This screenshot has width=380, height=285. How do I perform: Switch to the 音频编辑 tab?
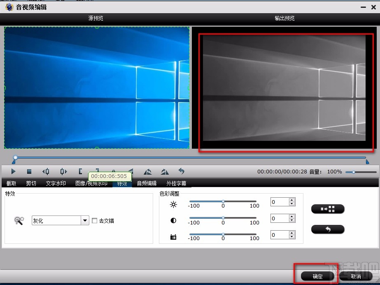point(147,183)
